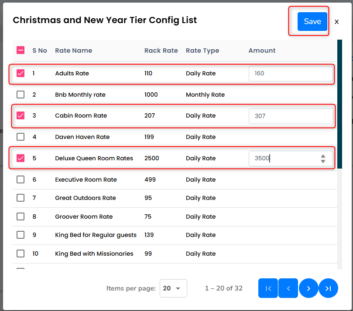The height and width of the screenshot is (311, 353).
Task: Click the Cabin Room Rate amount field
Action: pyautogui.click(x=290, y=116)
